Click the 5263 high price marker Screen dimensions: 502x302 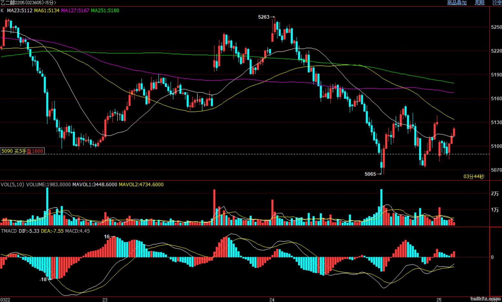point(266,17)
